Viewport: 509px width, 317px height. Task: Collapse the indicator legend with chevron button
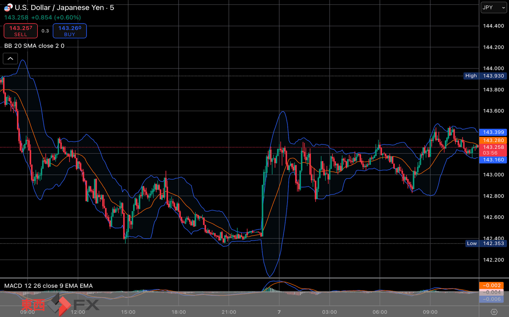click(10, 59)
